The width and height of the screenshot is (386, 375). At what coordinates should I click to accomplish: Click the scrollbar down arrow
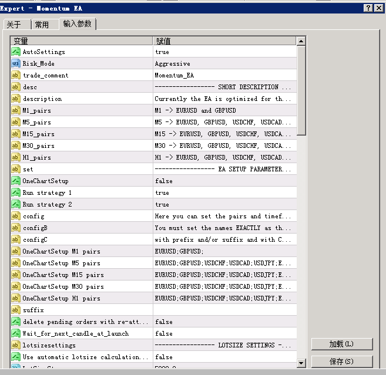click(x=301, y=363)
